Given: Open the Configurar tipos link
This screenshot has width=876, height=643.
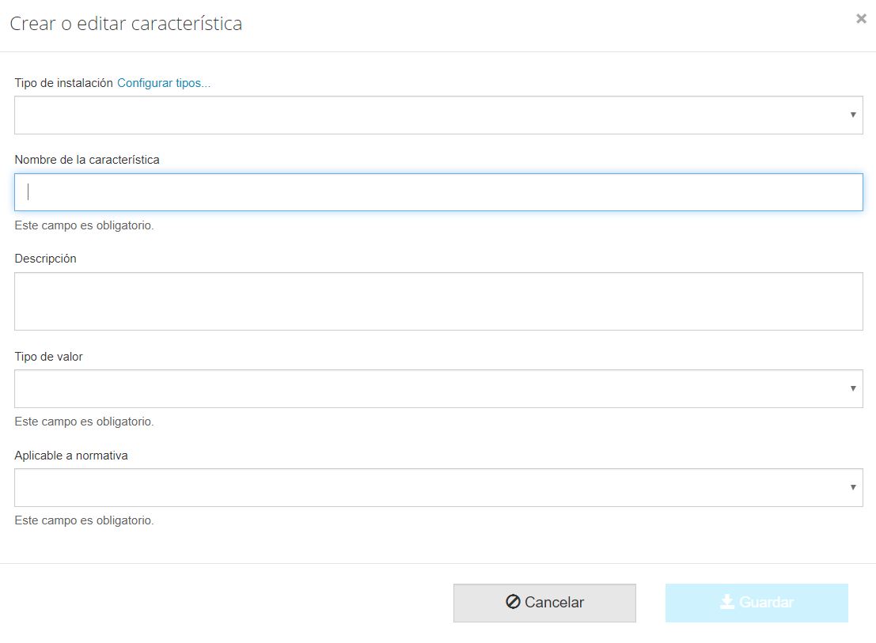Looking at the screenshot, I should 164,83.
